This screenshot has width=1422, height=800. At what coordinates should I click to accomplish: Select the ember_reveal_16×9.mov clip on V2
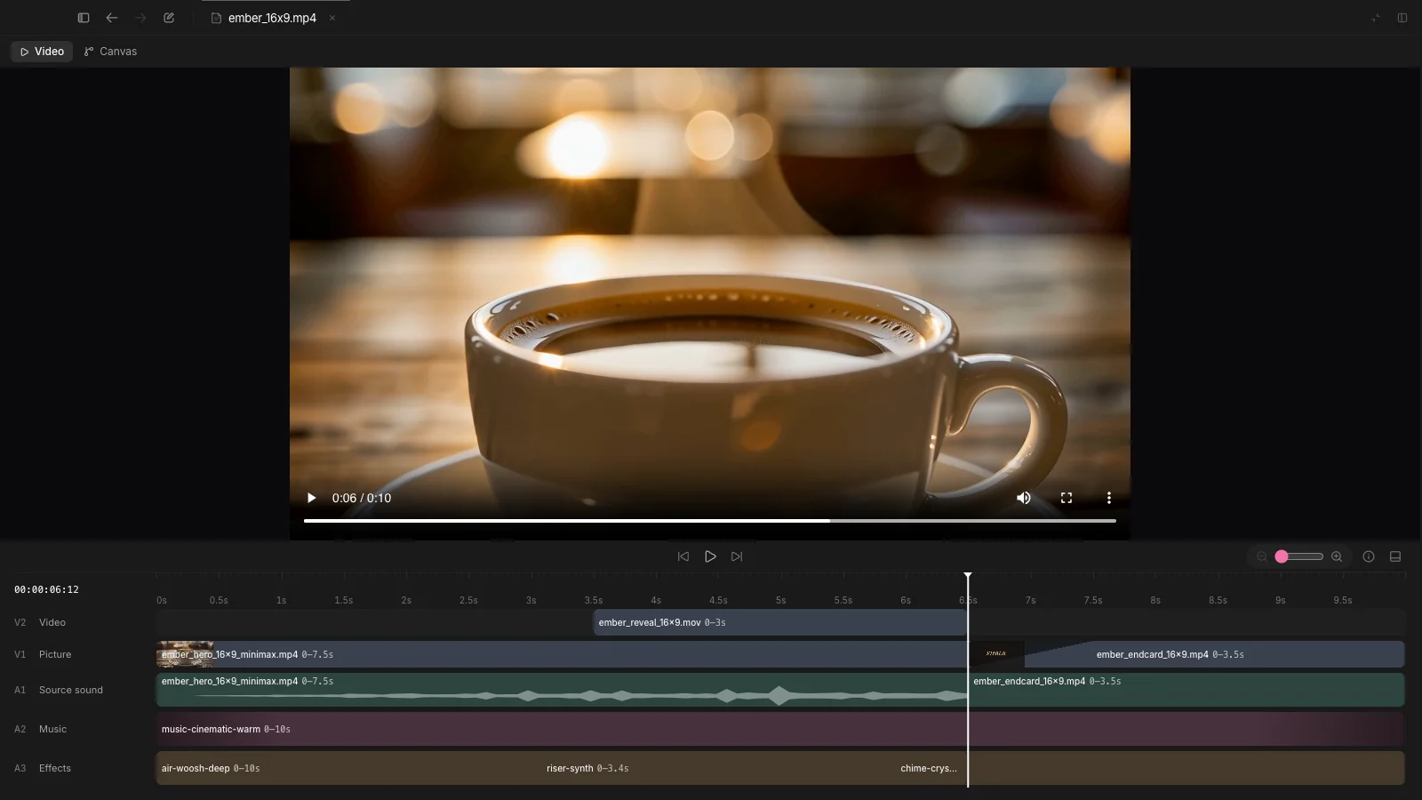[780, 622]
